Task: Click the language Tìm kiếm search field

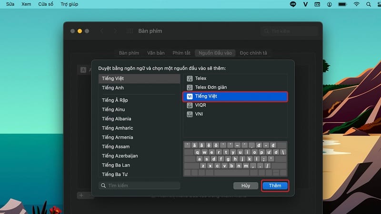Action: tap(140, 185)
